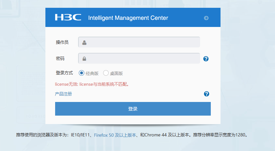Open the 产品注册 link
This screenshot has width=275, height=151.
tap(63, 94)
